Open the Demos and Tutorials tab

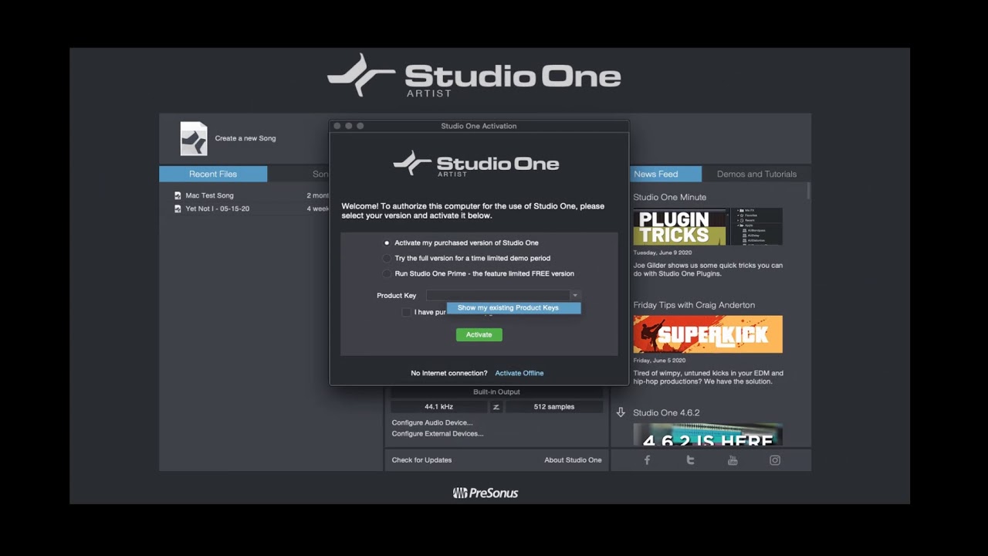tap(756, 174)
